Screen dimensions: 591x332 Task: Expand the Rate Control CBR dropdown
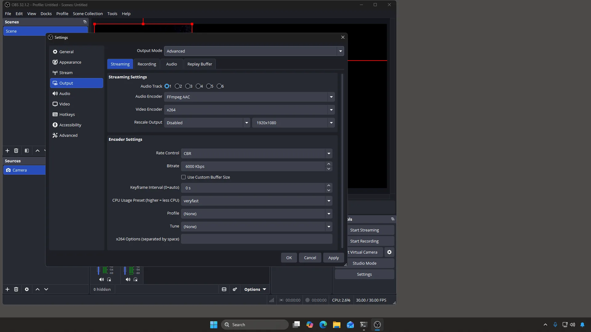(257, 153)
